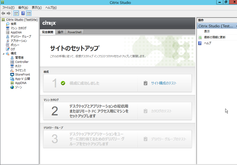Select ホスト tree item
This screenshot has height=165, width=237.
[x=18, y=66]
